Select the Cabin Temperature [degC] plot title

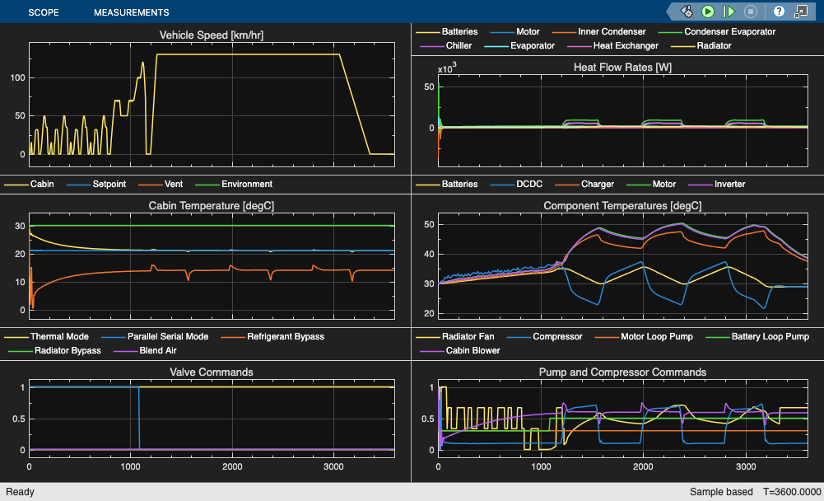point(212,206)
